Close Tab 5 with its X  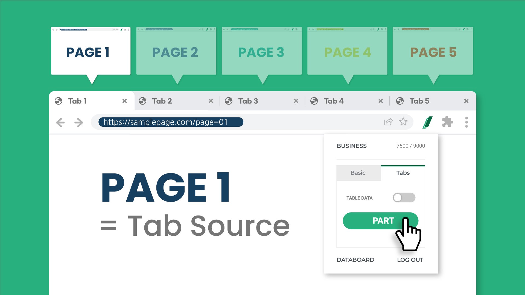(x=466, y=101)
